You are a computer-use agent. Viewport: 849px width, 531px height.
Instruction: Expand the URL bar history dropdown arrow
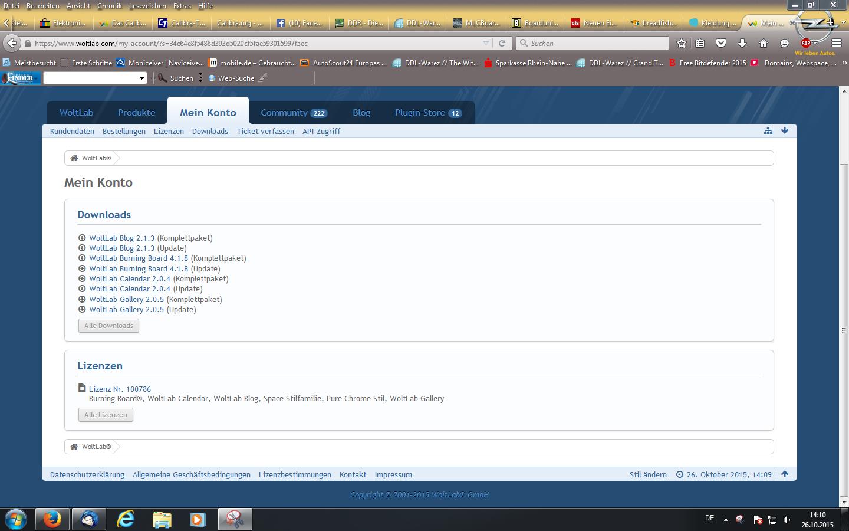[486, 43]
